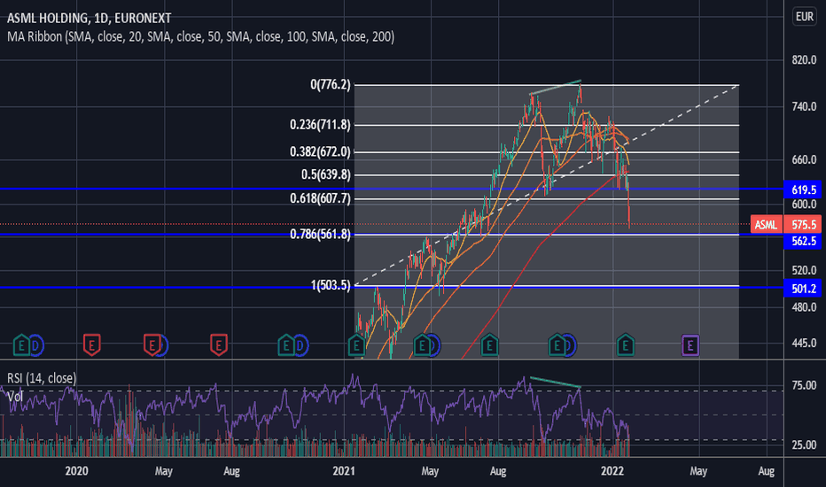Viewport: 826px width, 487px height.
Task: Click the 2022 label on time axis
Action: click(x=612, y=471)
